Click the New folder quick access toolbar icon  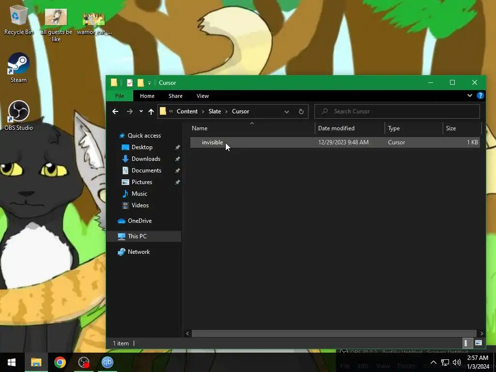click(x=140, y=83)
